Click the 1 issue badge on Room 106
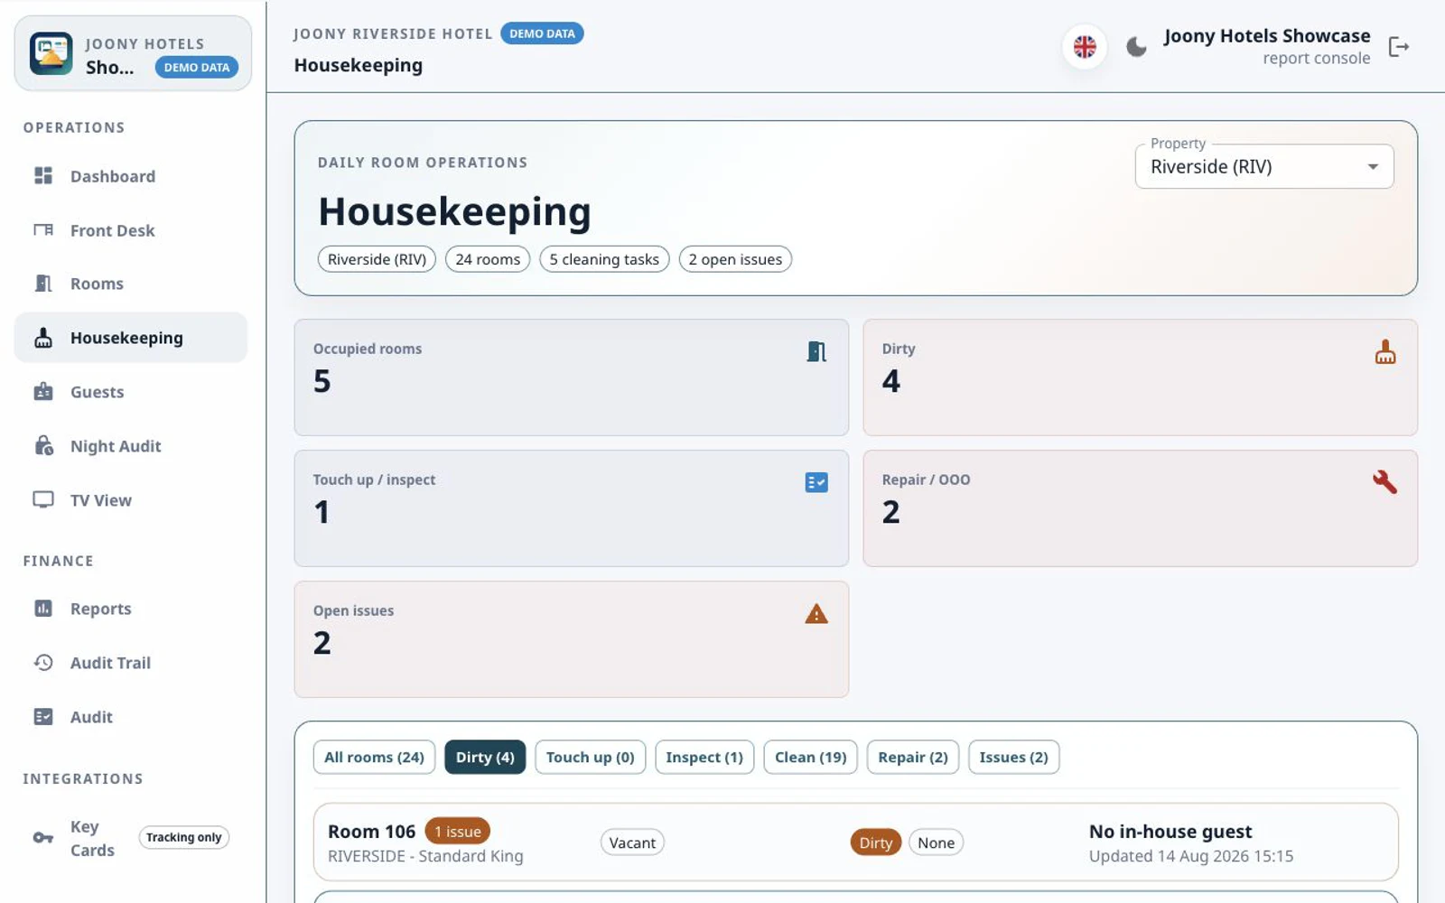Viewport: 1445px width, 903px height. point(457,831)
